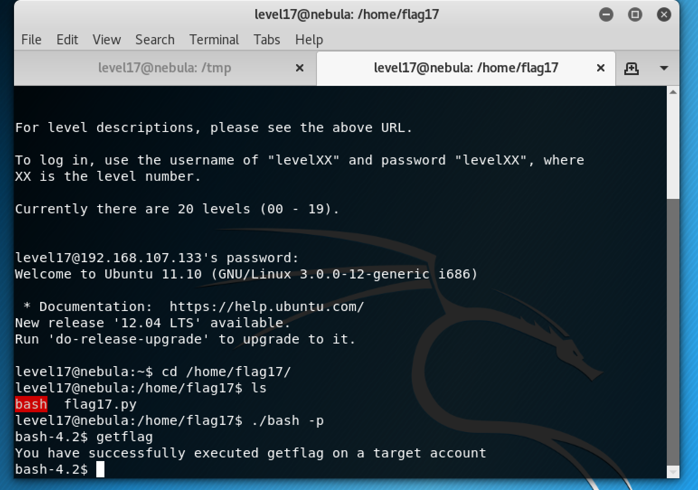
Task: Close the /home/flag17 terminal tab
Action: [x=600, y=68]
